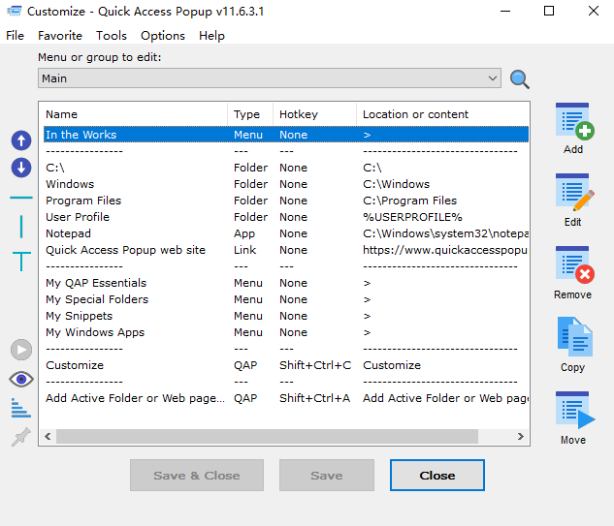Click the Move favorite icon
Image resolution: width=614 pixels, height=526 pixels.
[572, 410]
